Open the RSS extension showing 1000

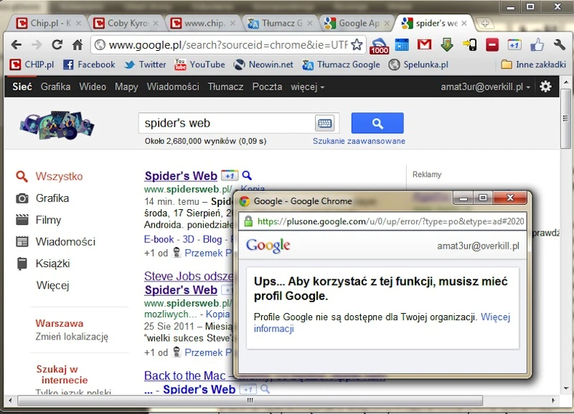click(379, 45)
